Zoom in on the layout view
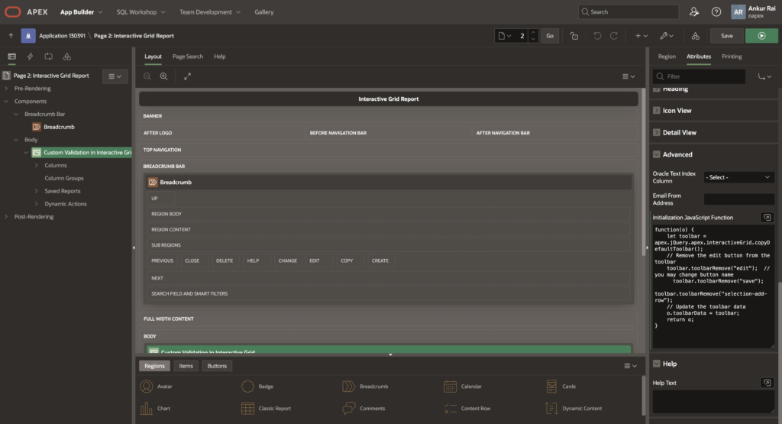 pos(163,76)
